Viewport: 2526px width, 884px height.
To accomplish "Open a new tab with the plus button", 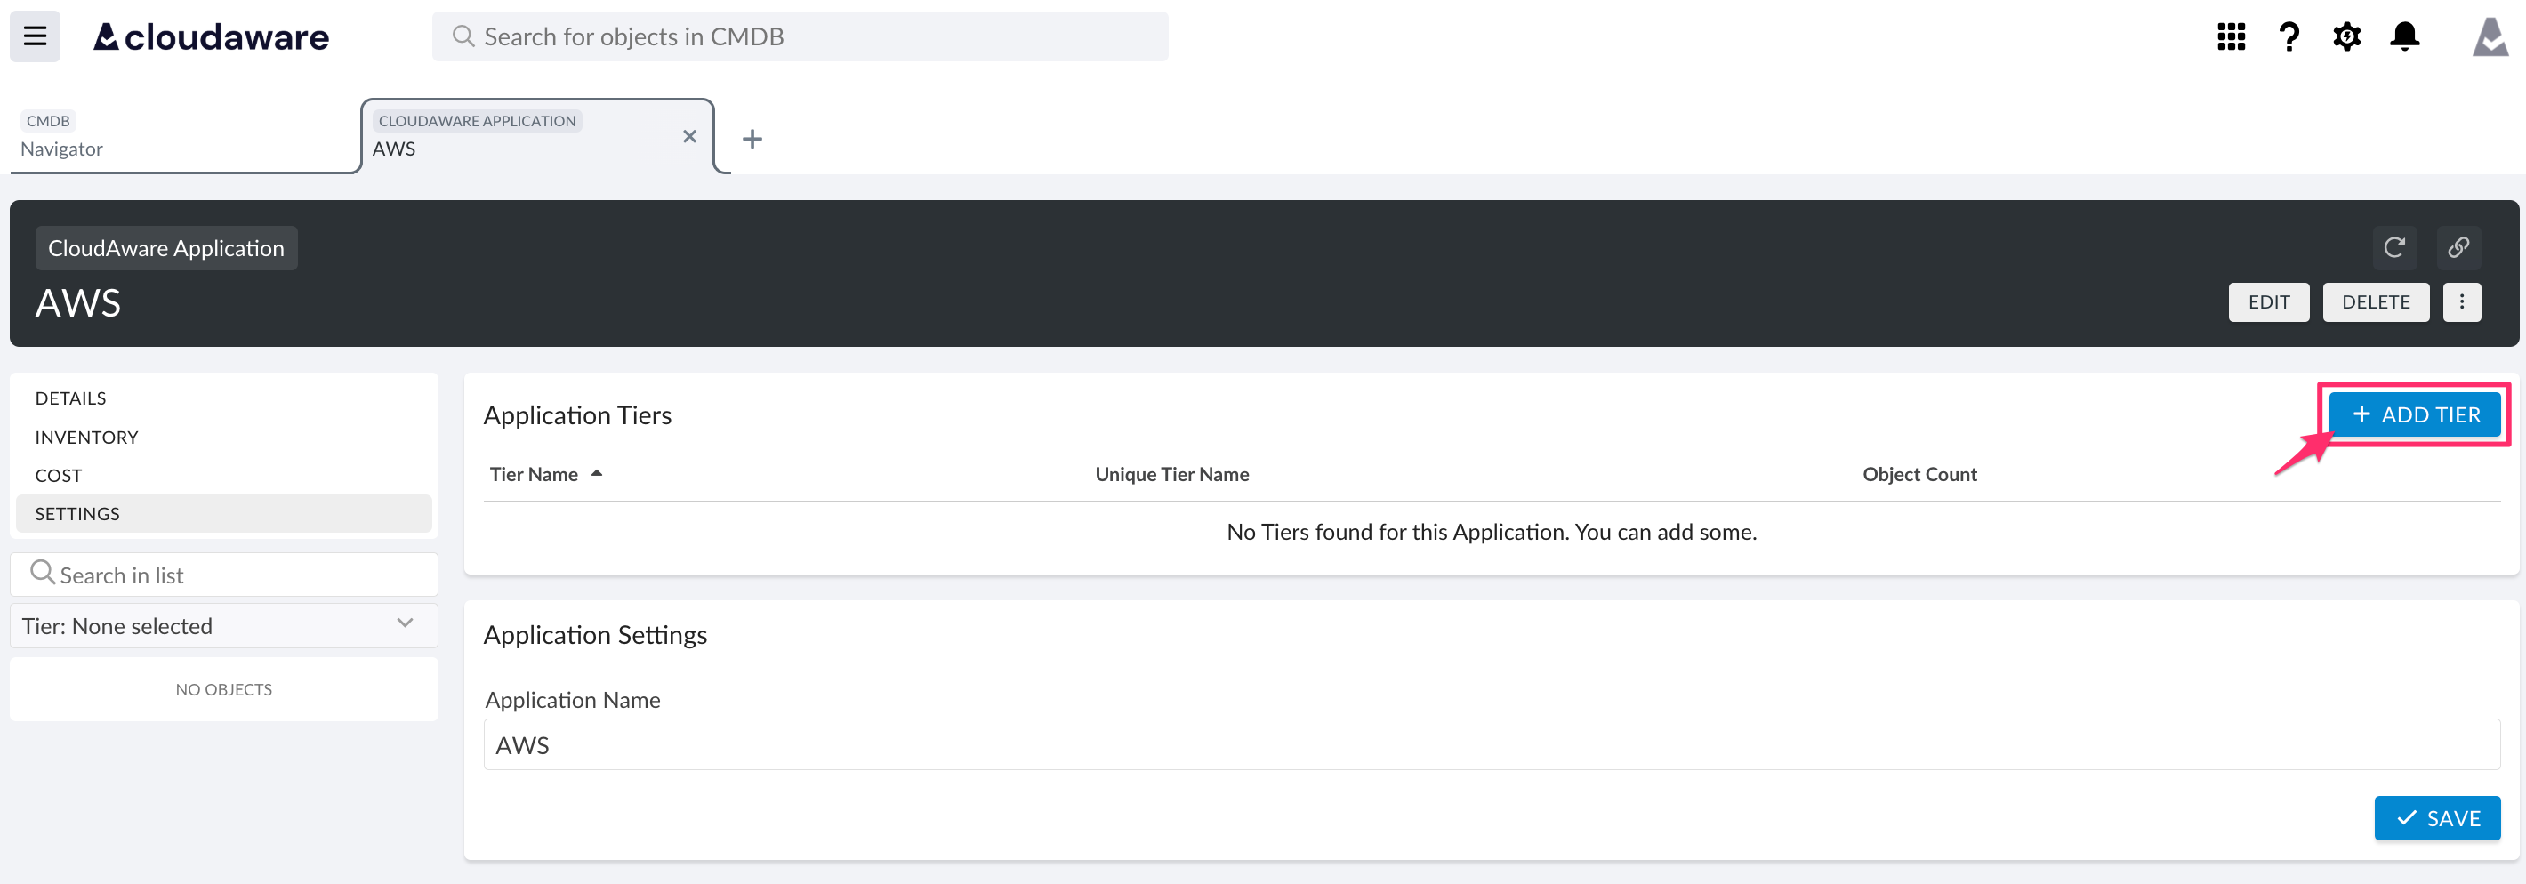I will [x=752, y=138].
